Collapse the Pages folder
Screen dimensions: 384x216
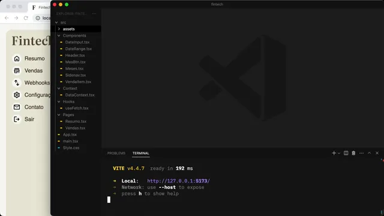point(59,115)
